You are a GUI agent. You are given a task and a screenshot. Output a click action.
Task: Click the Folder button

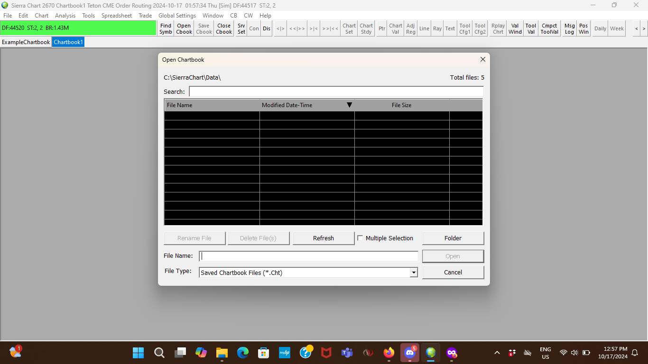tap(453, 238)
